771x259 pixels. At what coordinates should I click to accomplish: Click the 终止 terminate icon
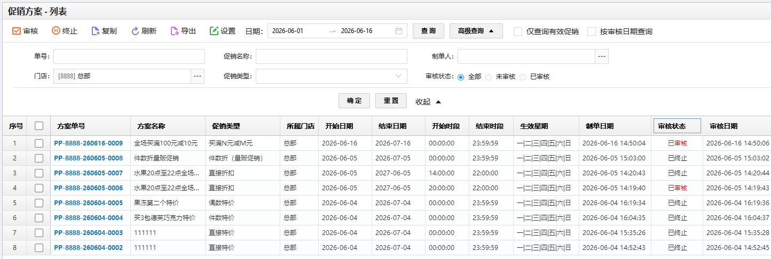click(x=56, y=31)
